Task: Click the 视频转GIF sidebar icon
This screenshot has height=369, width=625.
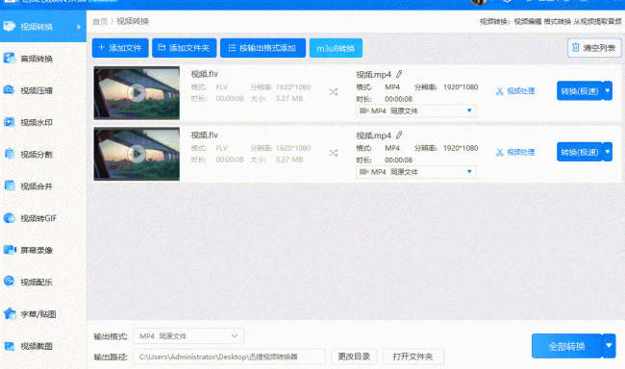Action: (10, 218)
